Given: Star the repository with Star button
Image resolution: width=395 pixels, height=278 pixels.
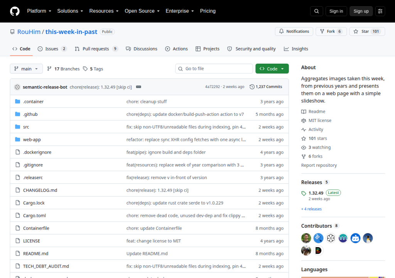Looking at the screenshot, I should [367, 32].
